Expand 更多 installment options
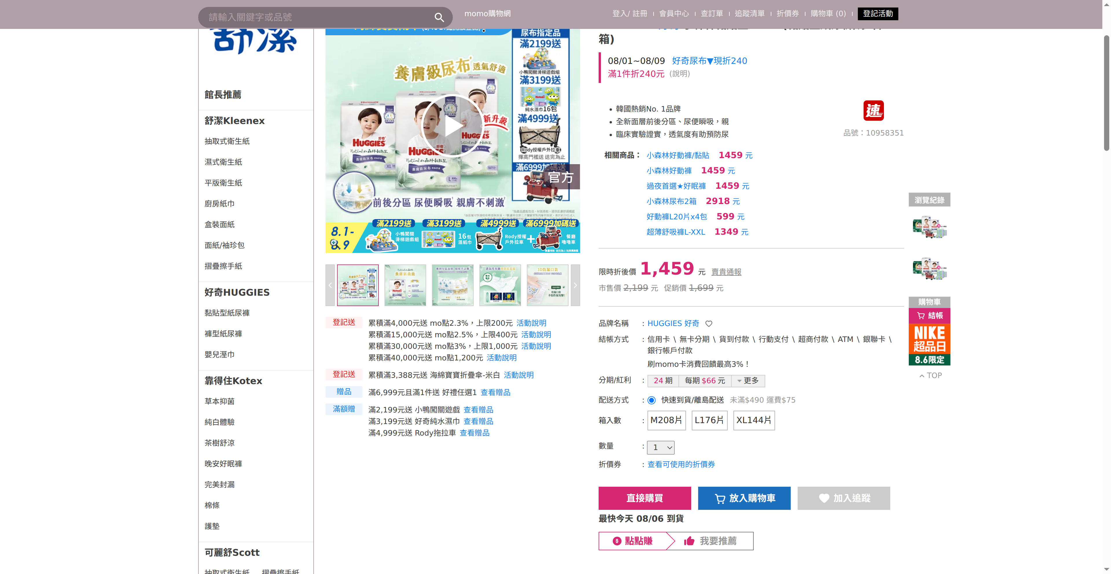Image resolution: width=1111 pixels, height=574 pixels. (748, 381)
